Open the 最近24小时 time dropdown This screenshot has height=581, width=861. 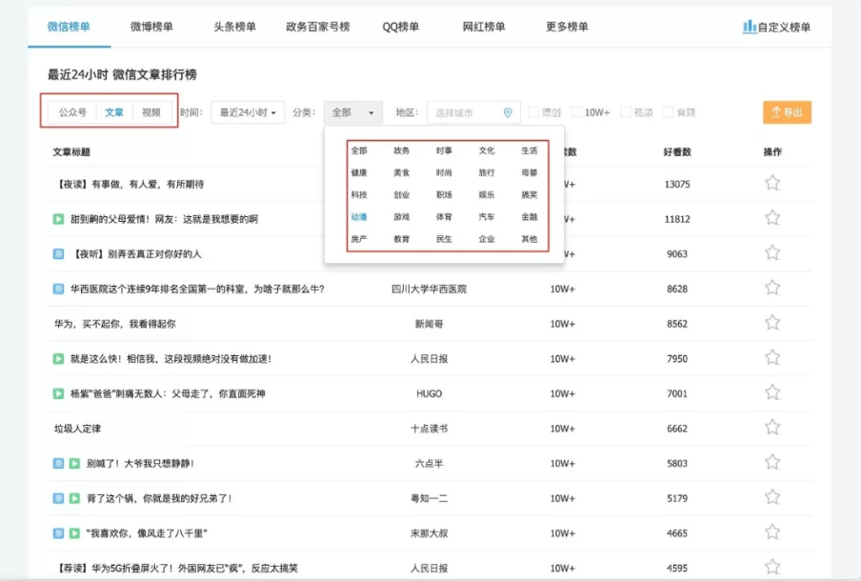[248, 112]
